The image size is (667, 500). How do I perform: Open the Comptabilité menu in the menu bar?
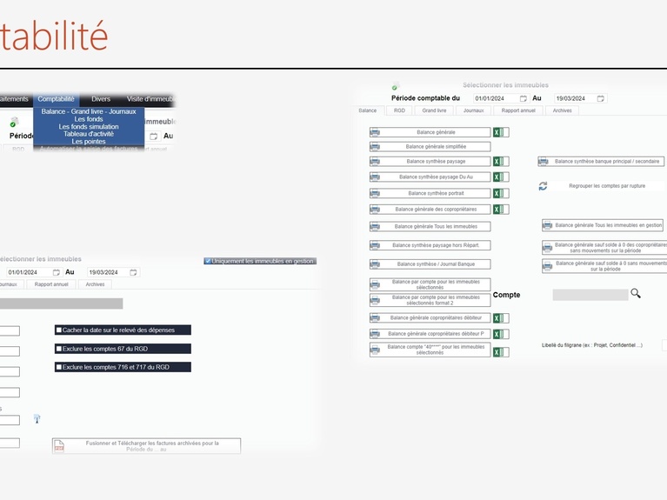tap(56, 99)
